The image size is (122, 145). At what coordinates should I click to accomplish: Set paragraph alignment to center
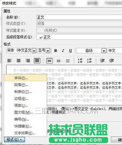tap(19, 61)
